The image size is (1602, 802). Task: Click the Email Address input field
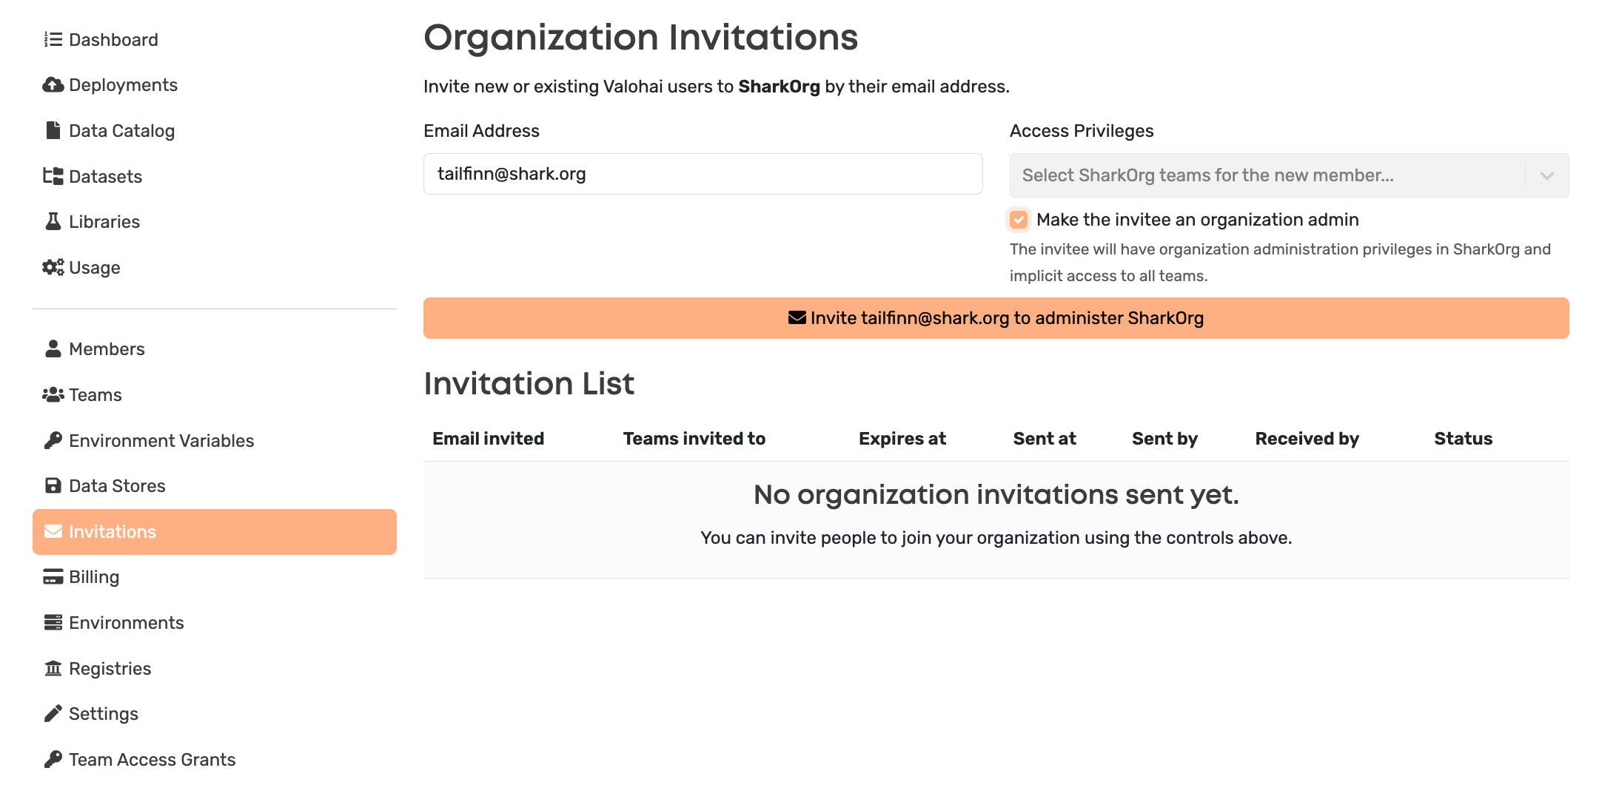tap(703, 174)
